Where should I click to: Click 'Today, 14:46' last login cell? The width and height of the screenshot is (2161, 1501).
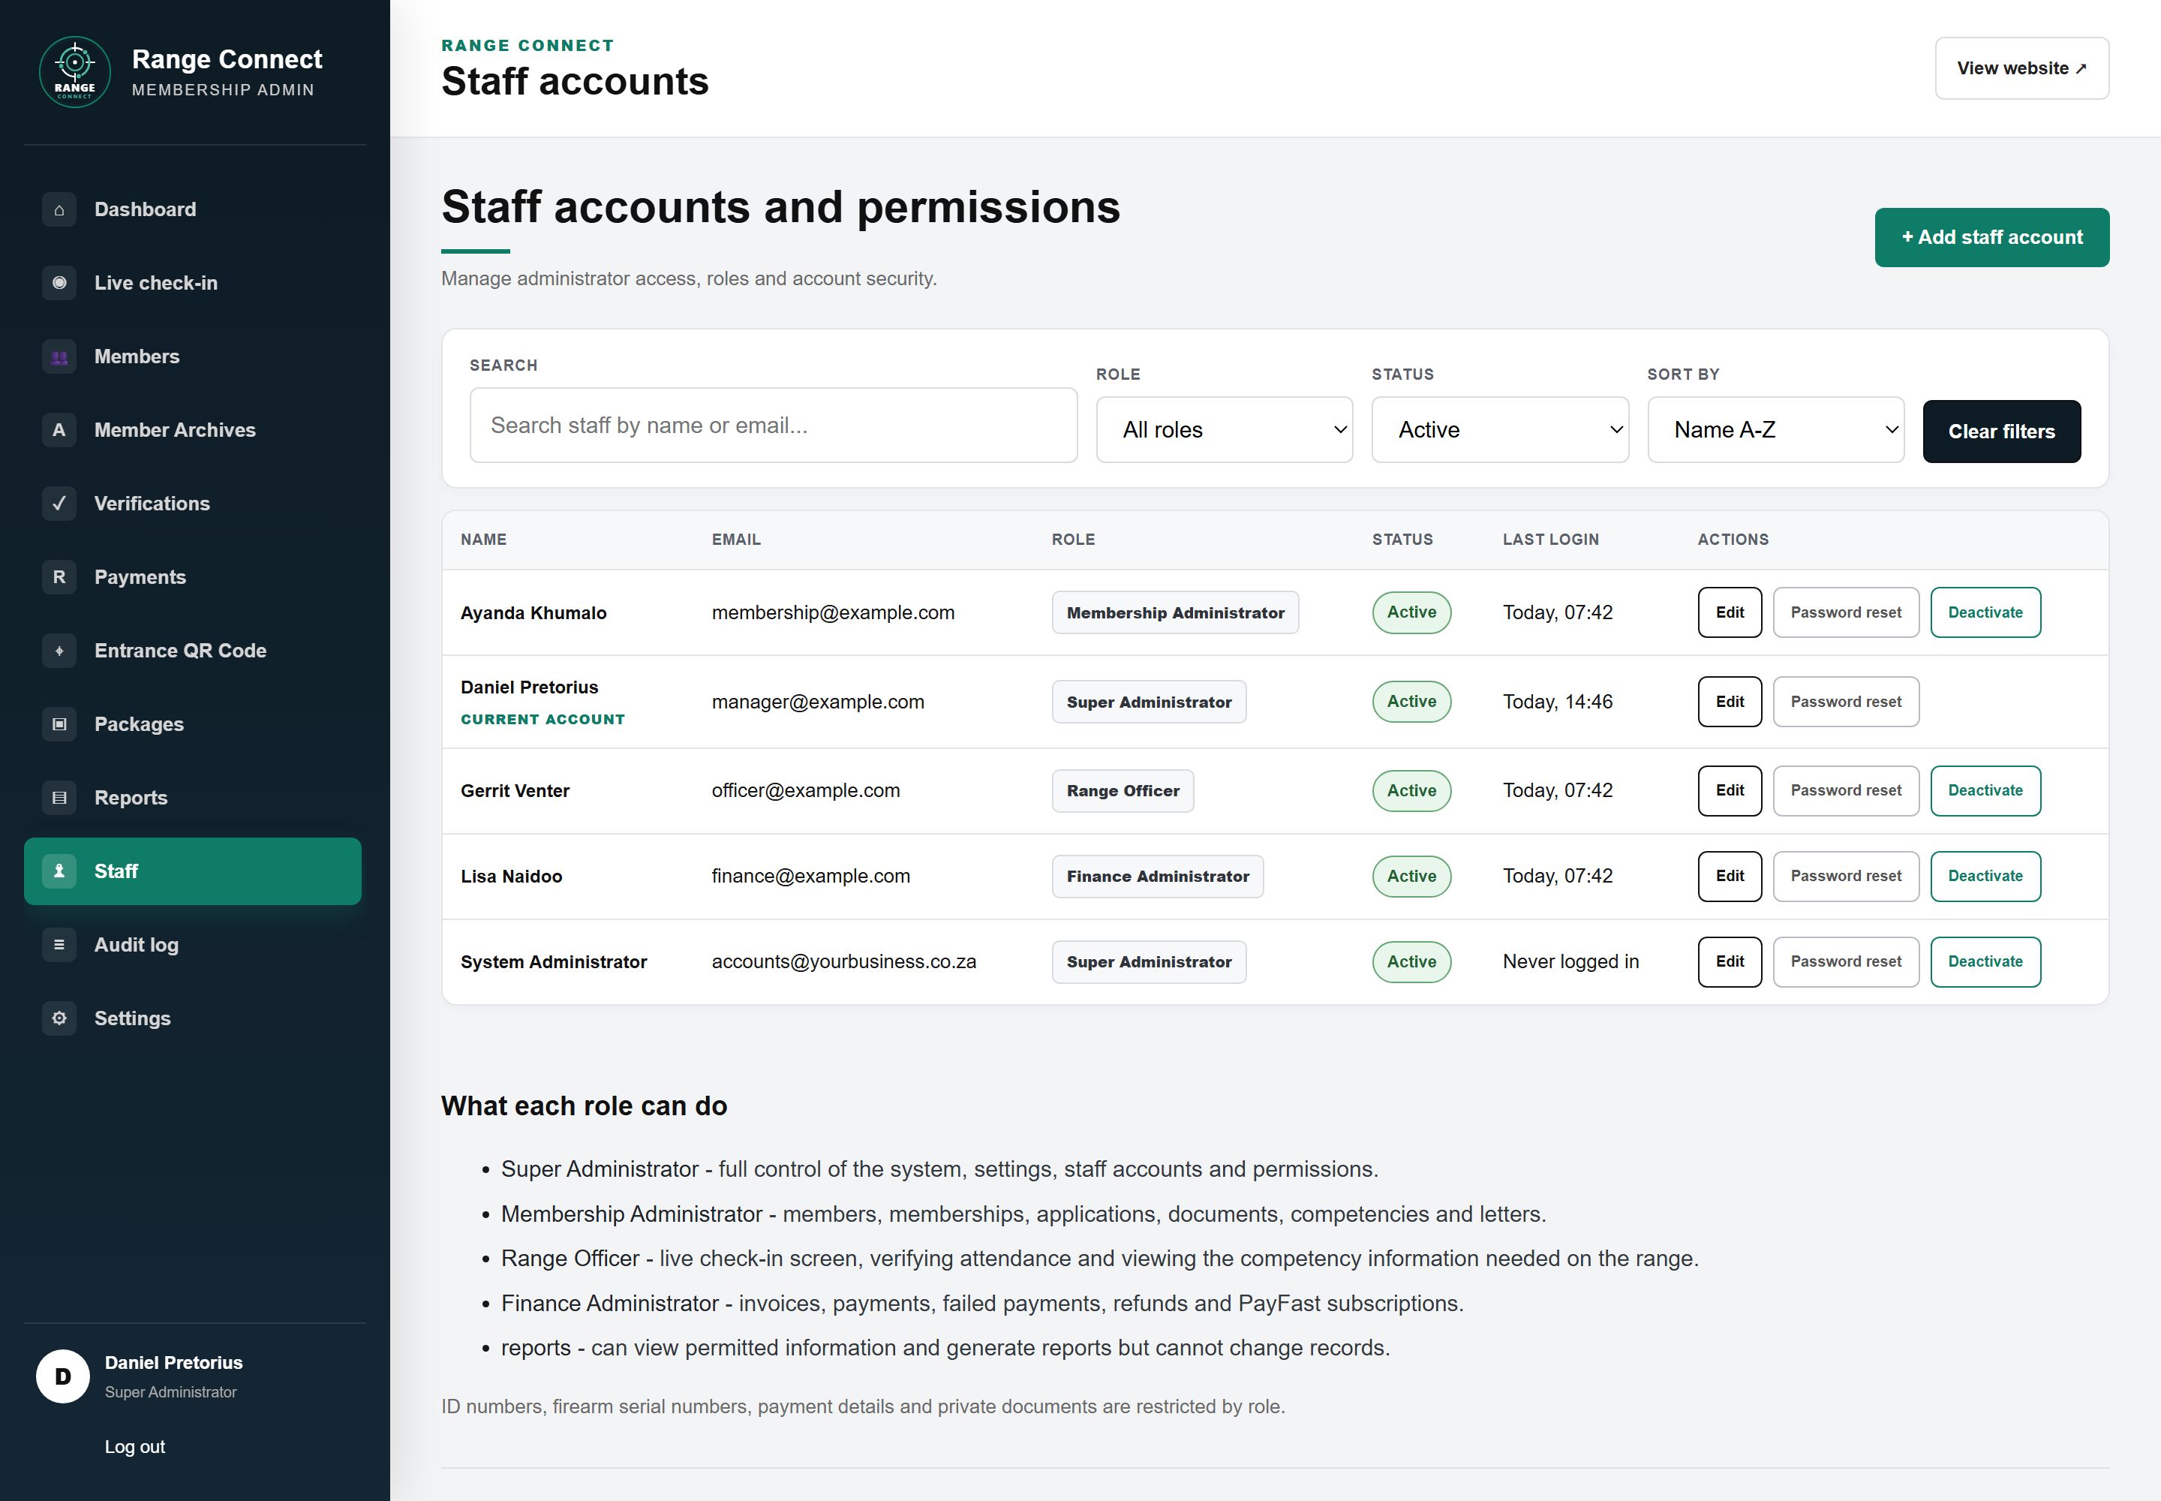click(x=1557, y=702)
